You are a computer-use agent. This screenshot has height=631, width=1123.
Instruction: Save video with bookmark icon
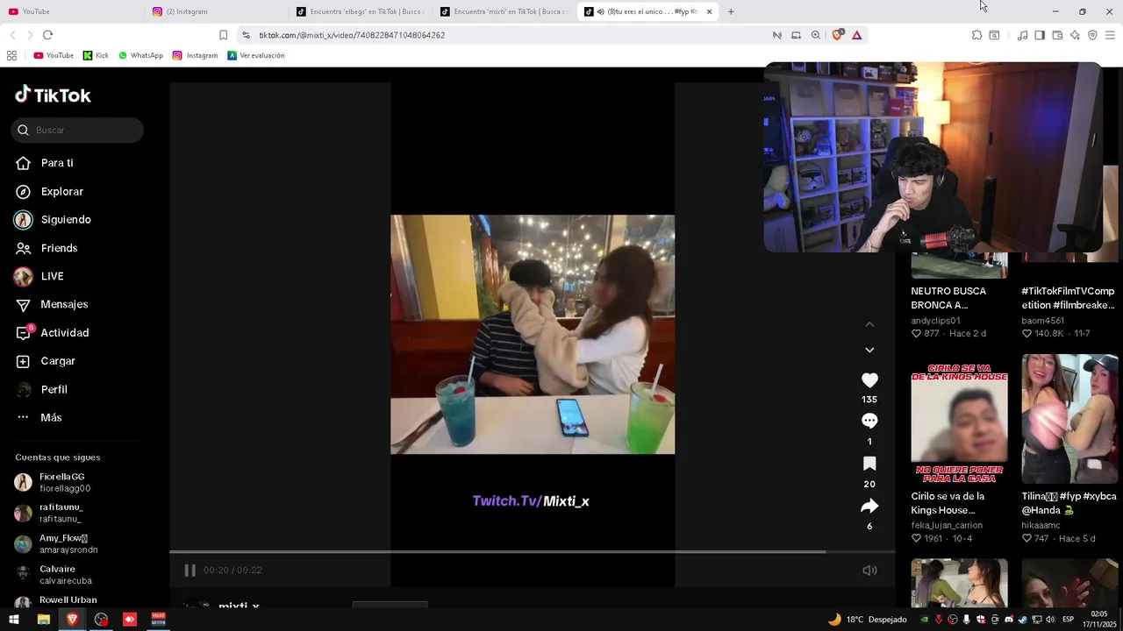click(x=869, y=464)
